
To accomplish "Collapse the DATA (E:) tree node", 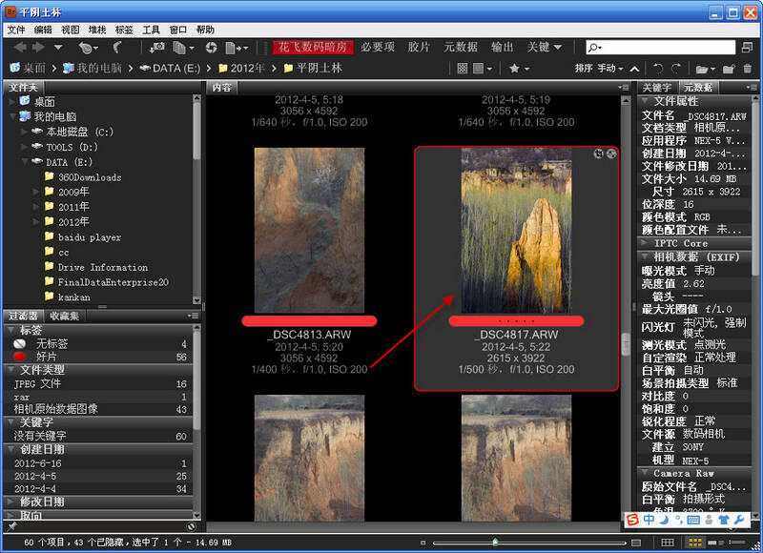I will coord(25,161).
